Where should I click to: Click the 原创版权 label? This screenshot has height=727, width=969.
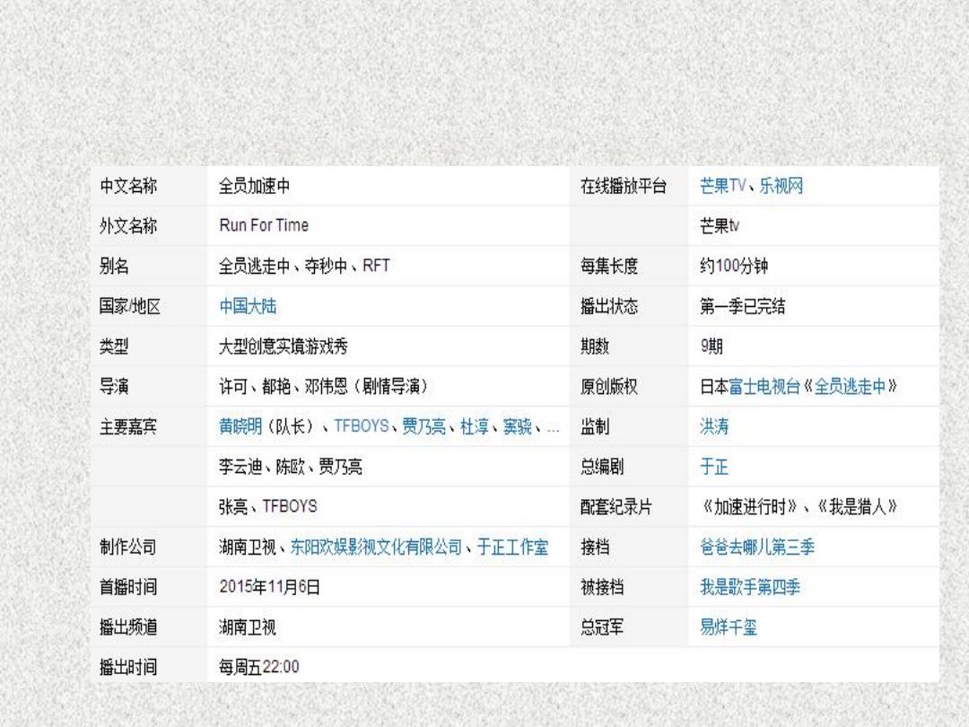pos(609,386)
